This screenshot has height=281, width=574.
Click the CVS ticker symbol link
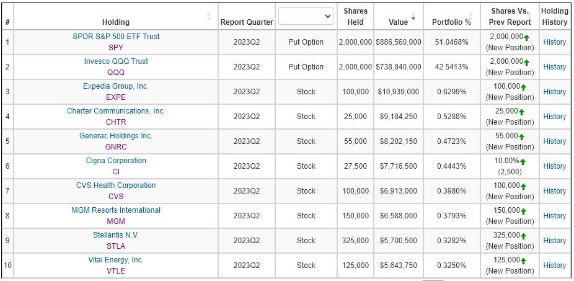tap(116, 196)
